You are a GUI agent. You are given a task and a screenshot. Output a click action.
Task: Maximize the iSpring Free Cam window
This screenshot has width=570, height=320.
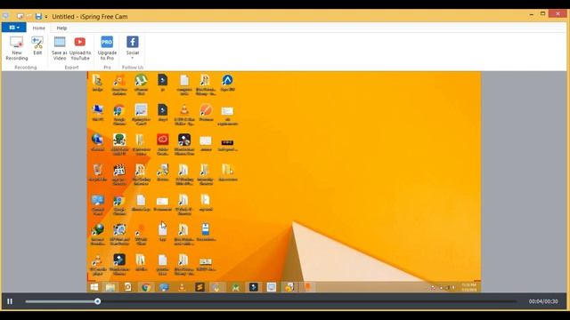pyautogui.click(x=542, y=14)
